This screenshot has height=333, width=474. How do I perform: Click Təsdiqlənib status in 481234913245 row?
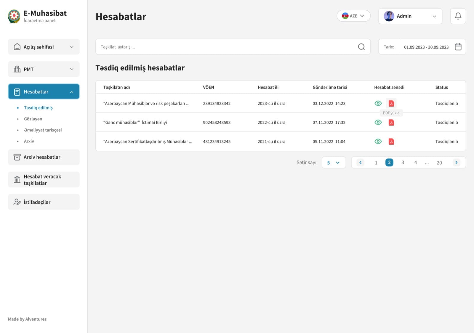446,141
